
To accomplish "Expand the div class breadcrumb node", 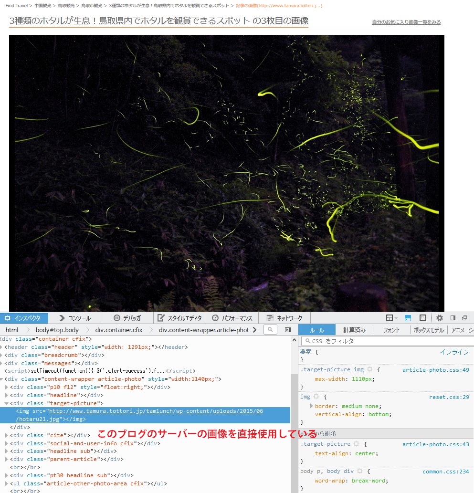I will (x=1, y=355).
